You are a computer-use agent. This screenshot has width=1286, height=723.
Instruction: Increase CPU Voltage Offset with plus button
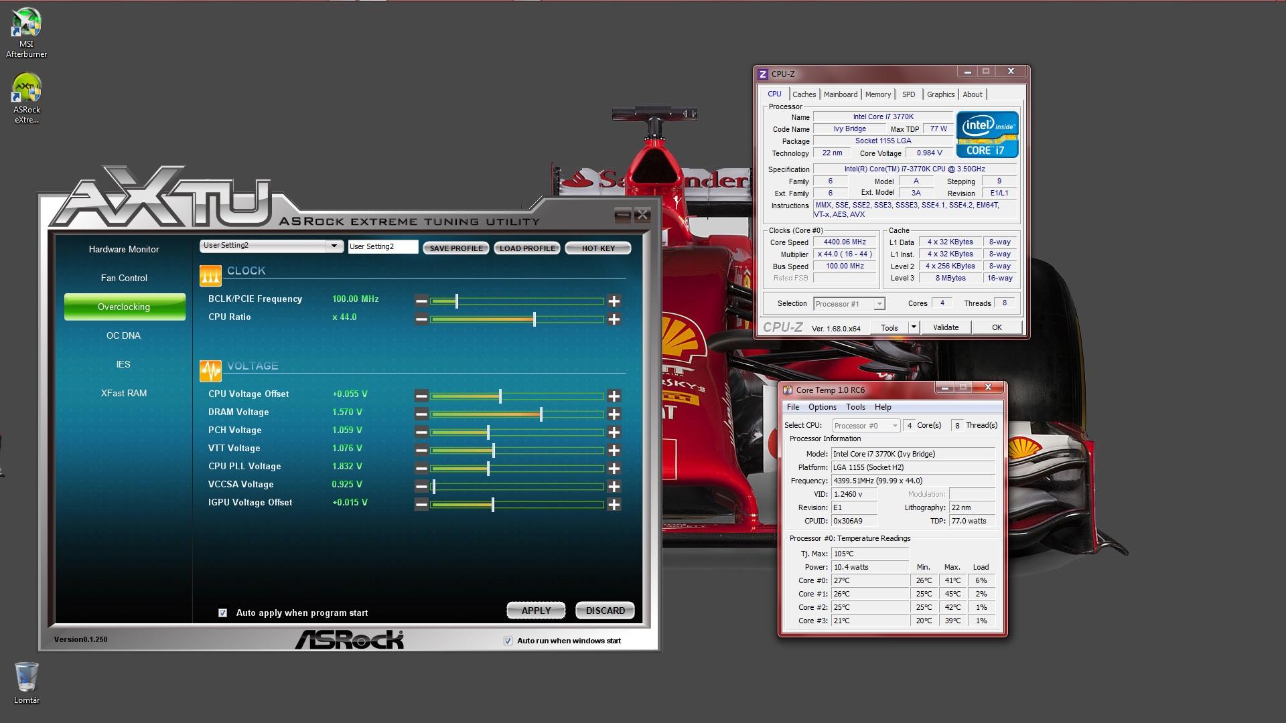(x=614, y=396)
